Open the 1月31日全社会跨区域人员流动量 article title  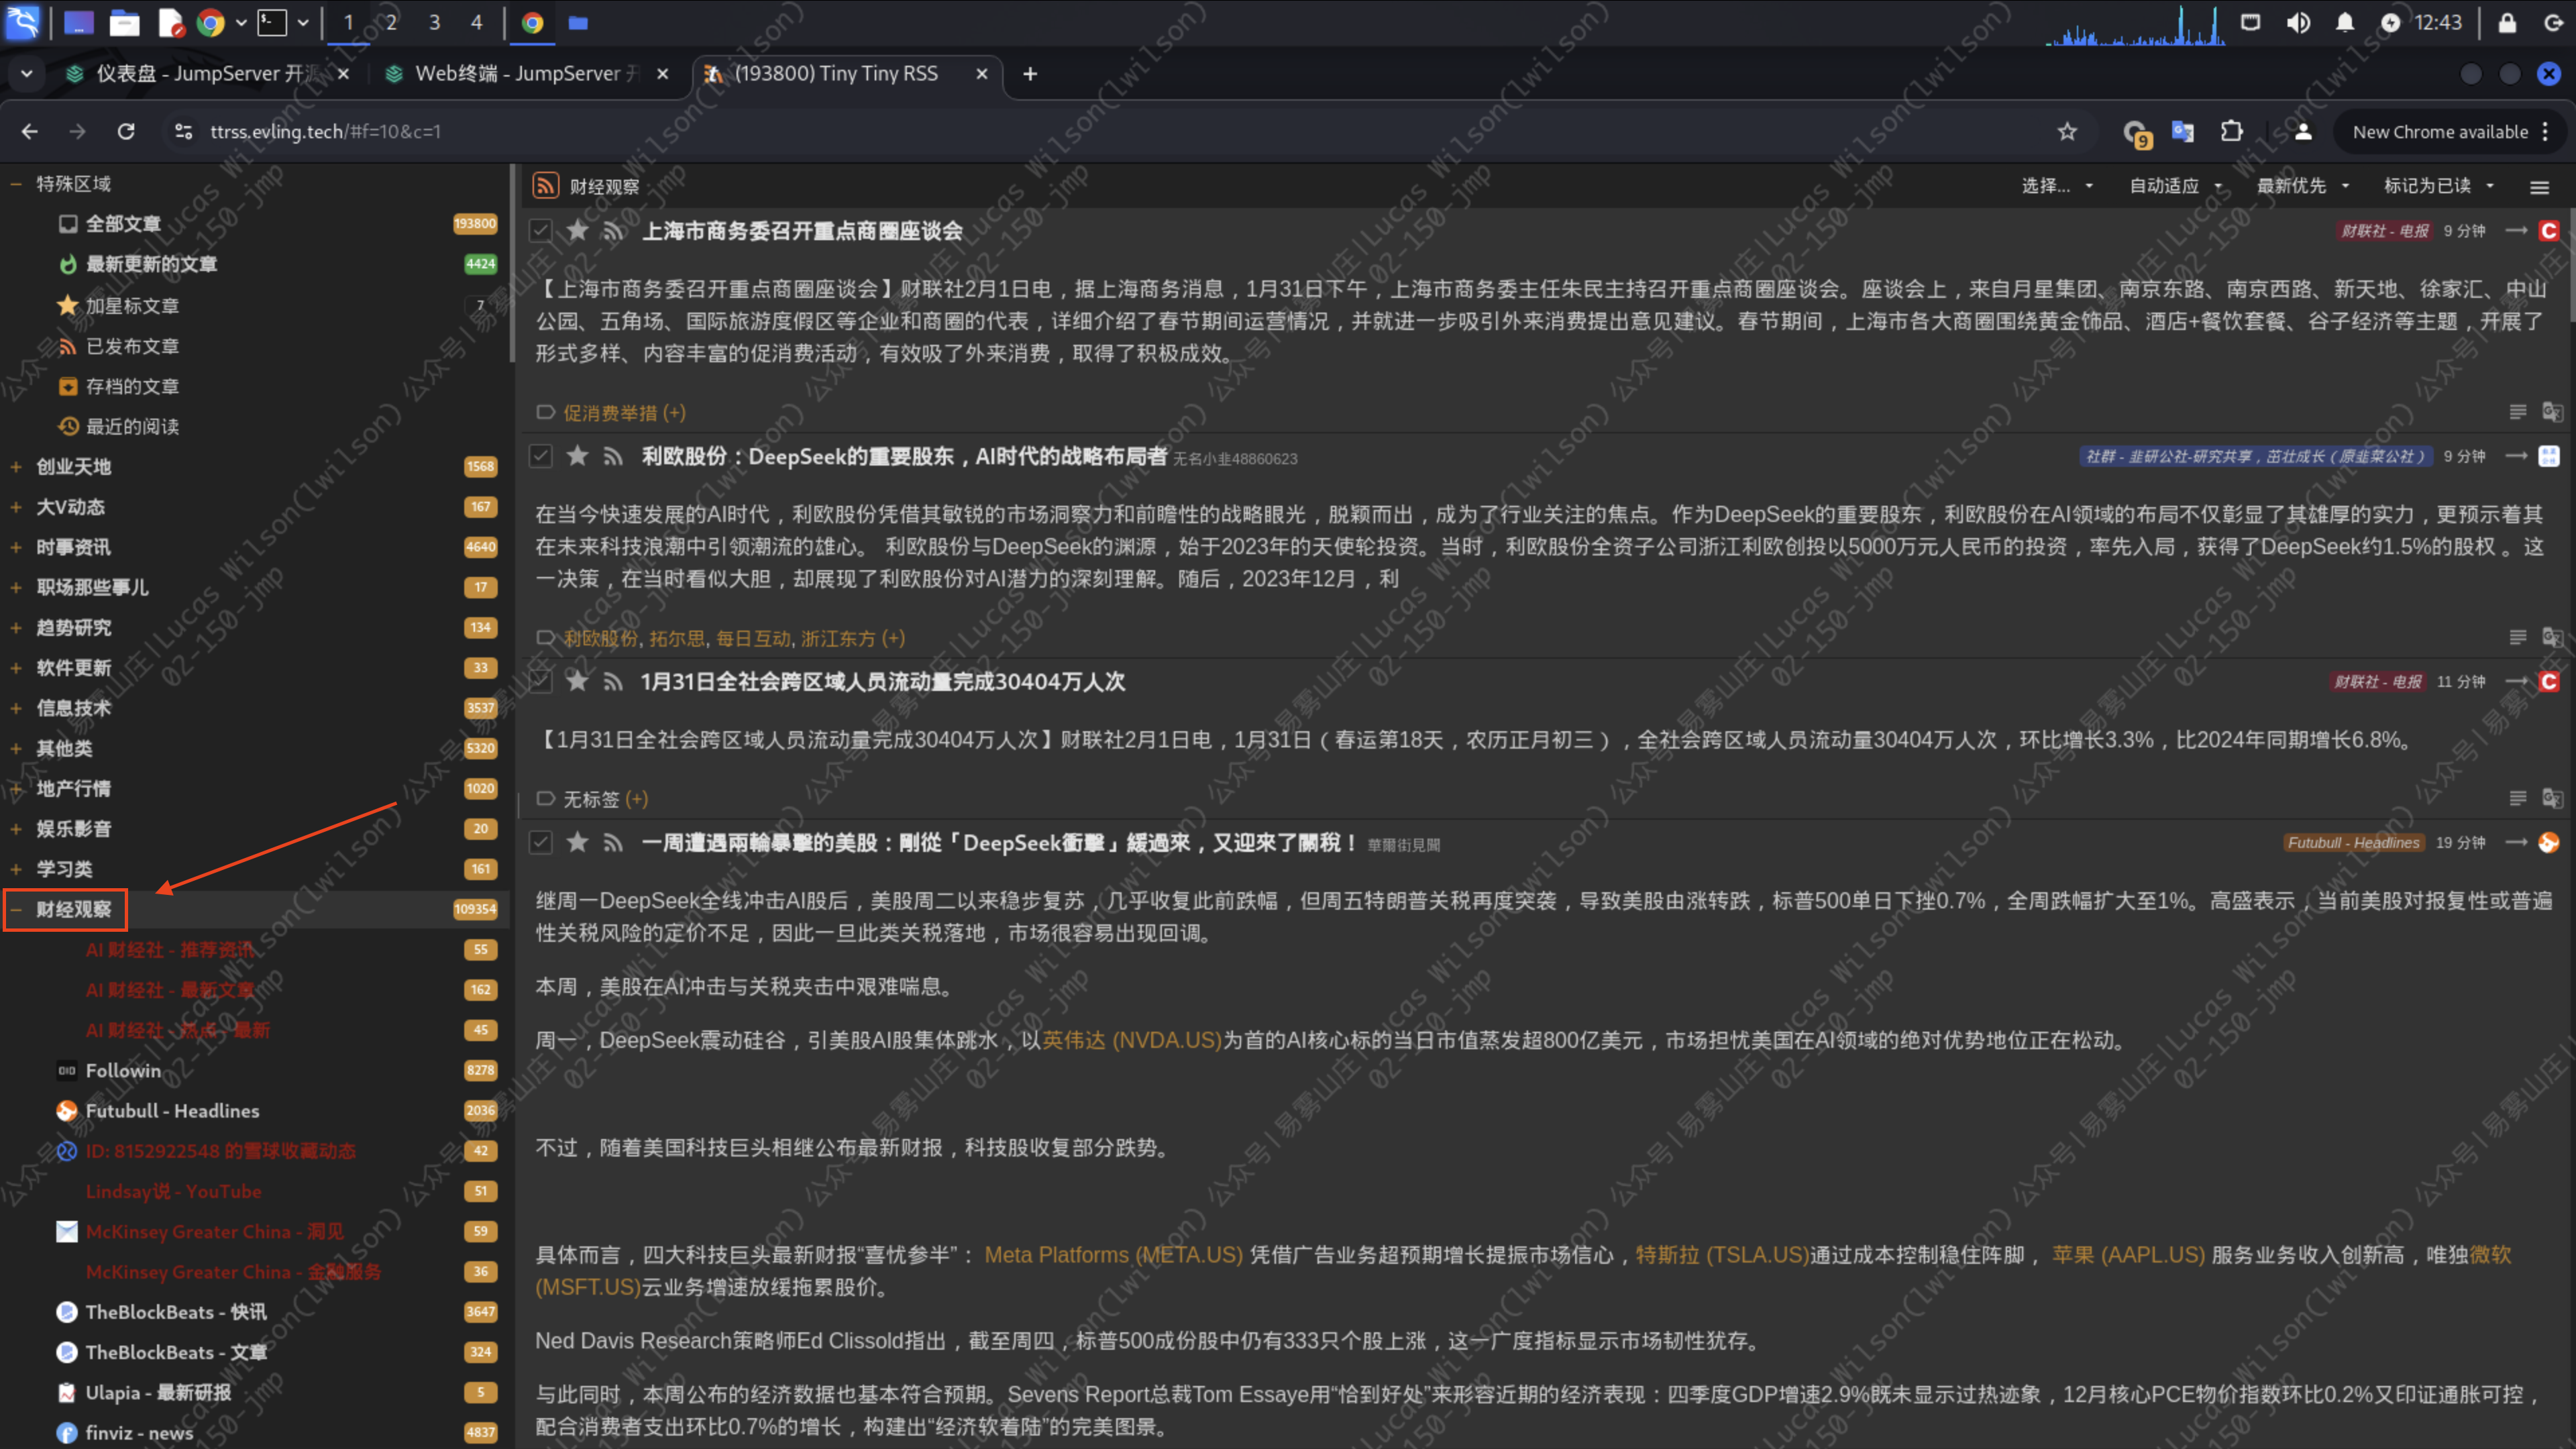(x=883, y=682)
